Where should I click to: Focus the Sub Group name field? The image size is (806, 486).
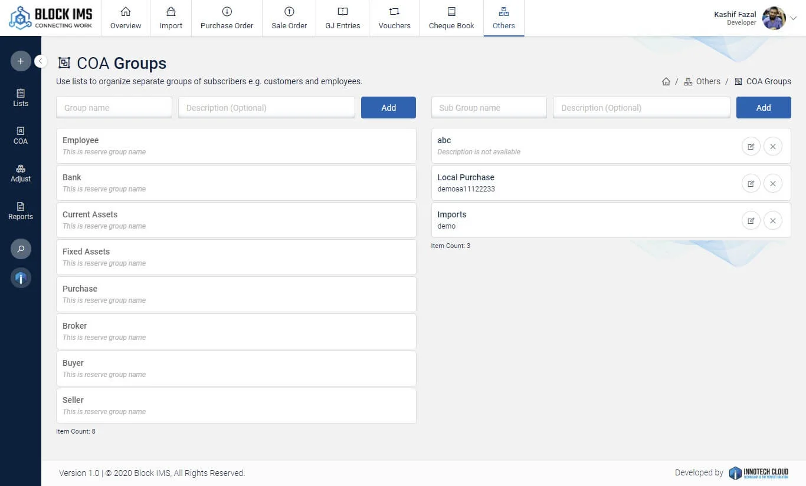point(489,108)
